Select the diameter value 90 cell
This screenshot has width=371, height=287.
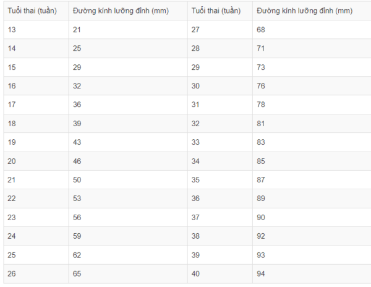pyautogui.click(x=312, y=218)
